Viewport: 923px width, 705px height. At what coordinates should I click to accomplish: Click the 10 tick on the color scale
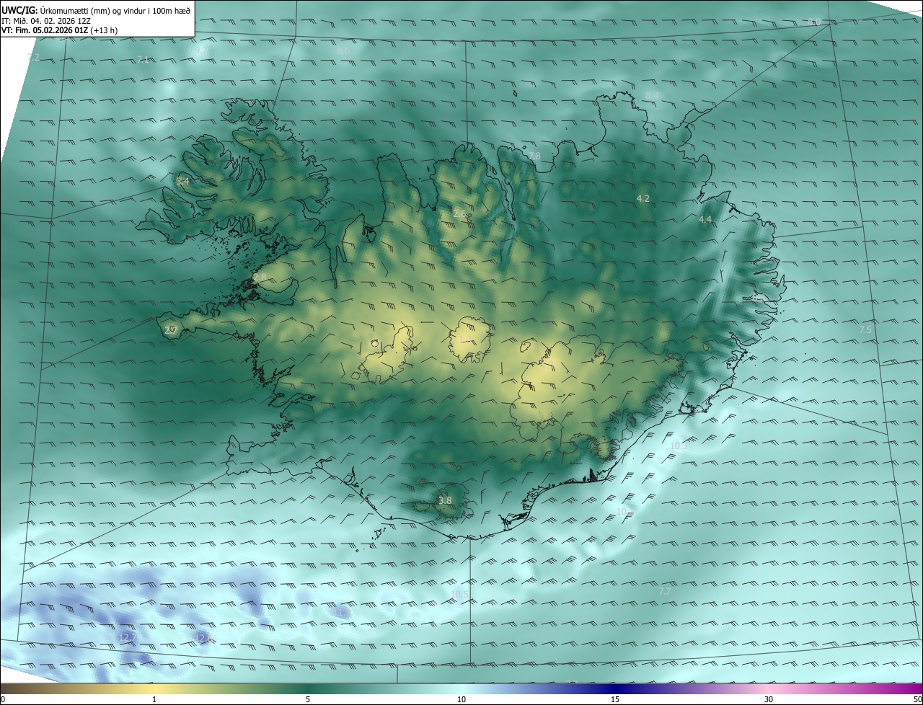tap(461, 699)
